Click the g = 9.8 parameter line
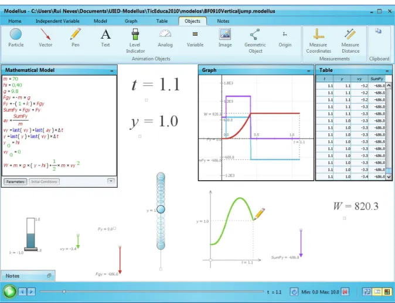 point(11,91)
